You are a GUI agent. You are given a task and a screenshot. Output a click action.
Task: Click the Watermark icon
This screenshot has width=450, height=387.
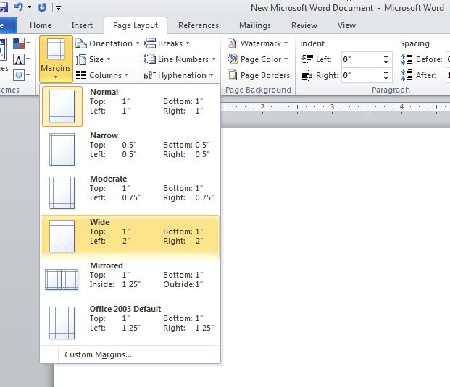tap(232, 43)
